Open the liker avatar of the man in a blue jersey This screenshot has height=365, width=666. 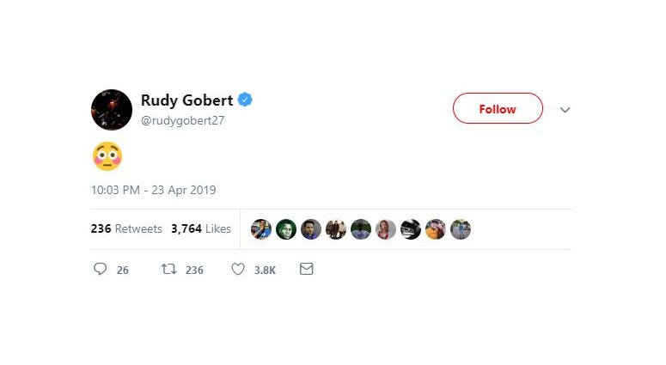point(261,229)
